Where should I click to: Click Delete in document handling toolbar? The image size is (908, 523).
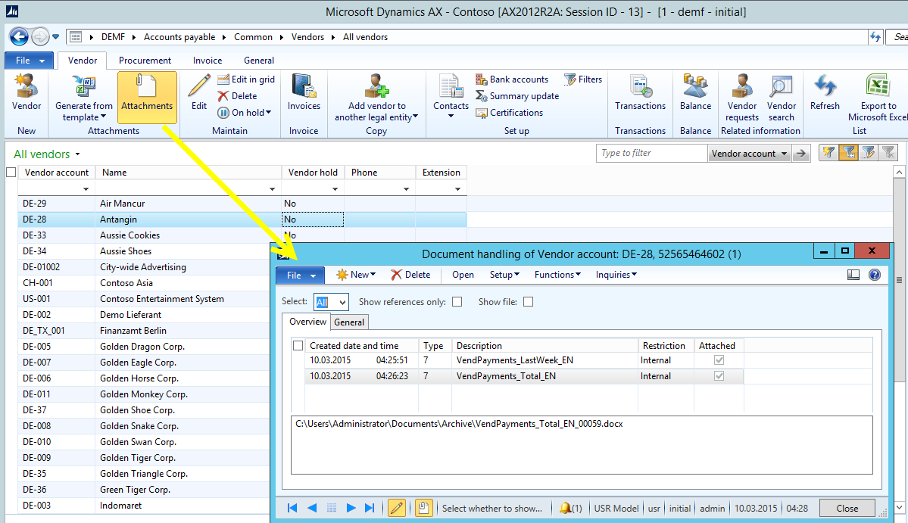410,275
